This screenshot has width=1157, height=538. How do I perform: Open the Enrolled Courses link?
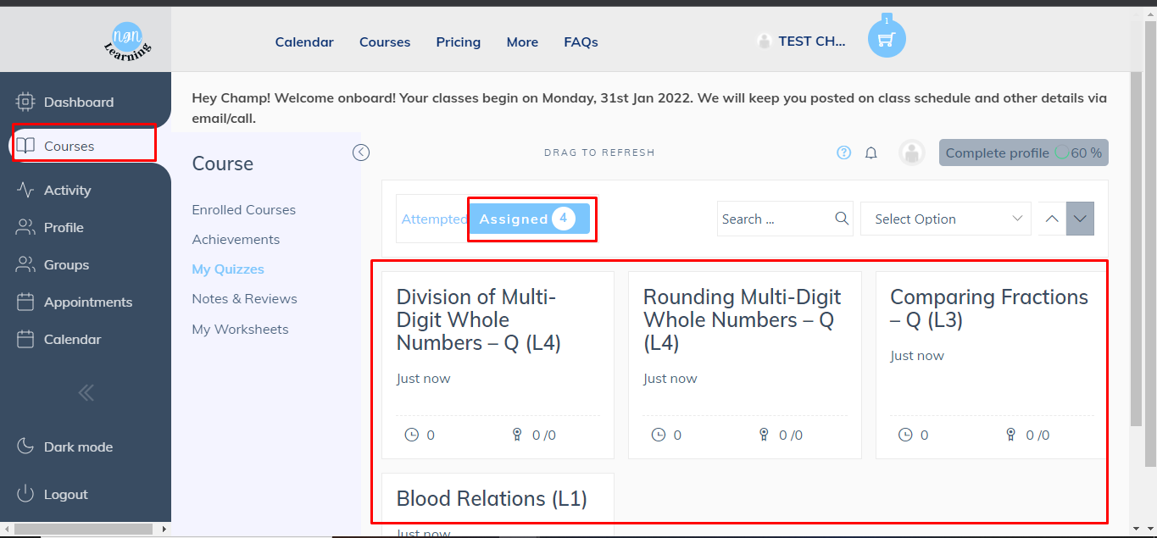(x=243, y=210)
